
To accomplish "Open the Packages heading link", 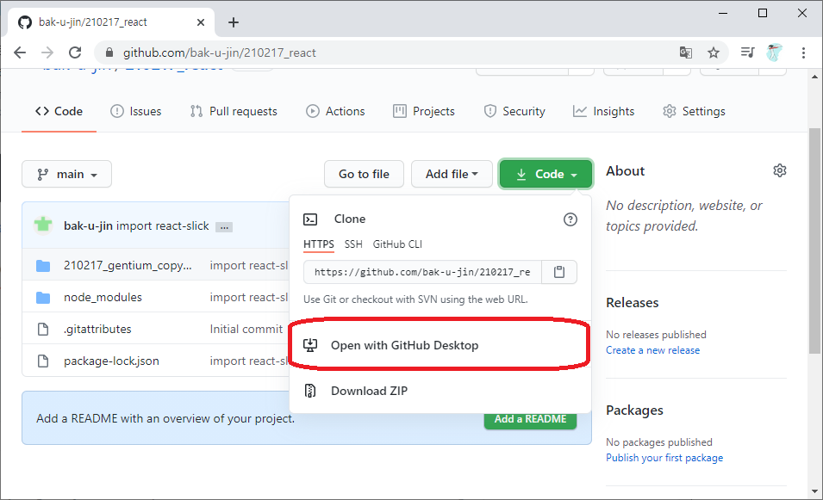I will [634, 410].
